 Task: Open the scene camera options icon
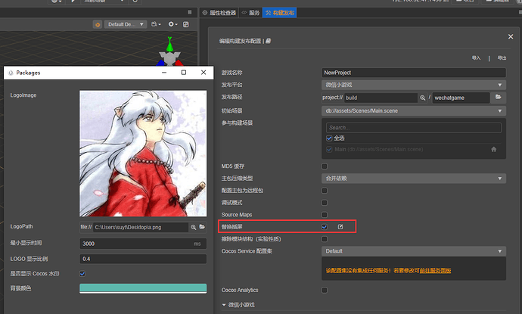[156, 24]
